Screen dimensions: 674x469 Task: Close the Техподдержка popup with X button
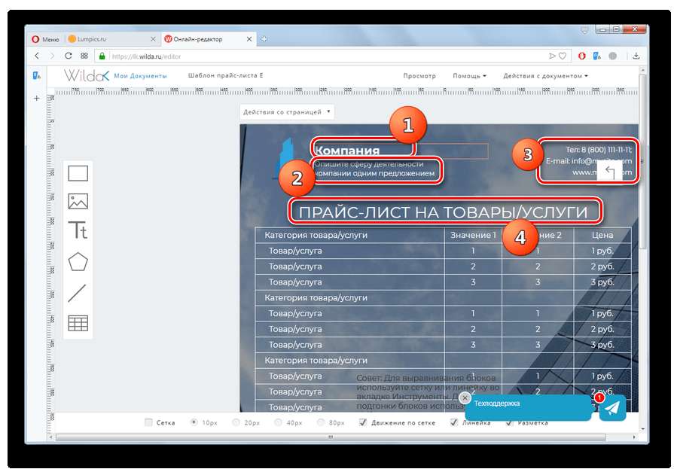465,397
